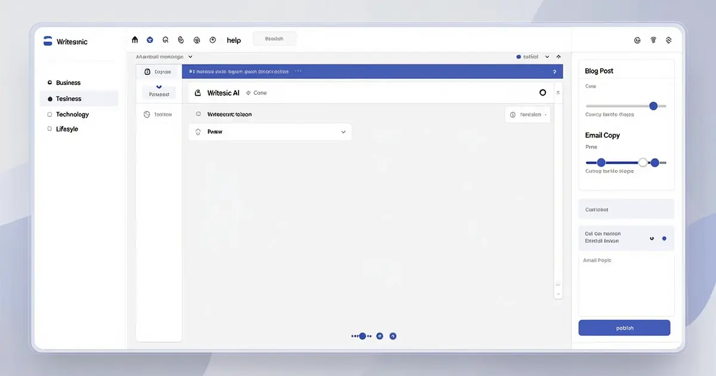This screenshot has height=376, width=716.
Task: Open the Toolton tab
Action: coord(159,114)
